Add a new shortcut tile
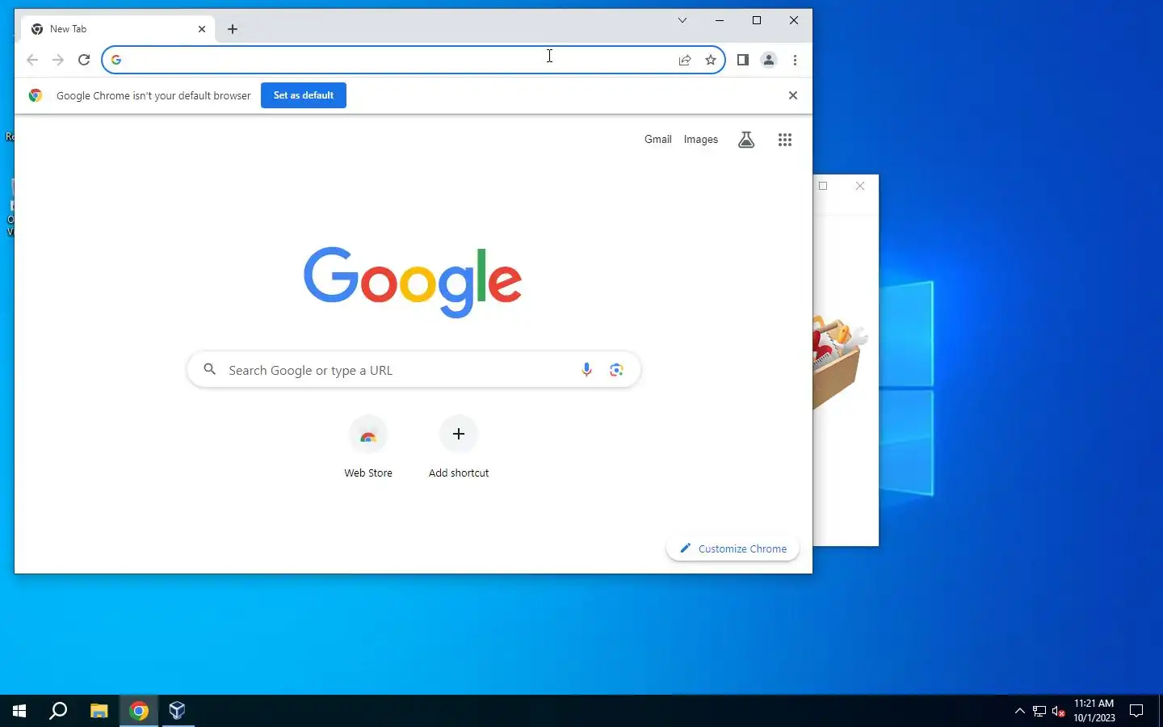The width and height of the screenshot is (1163, 727). coord(459,448)
